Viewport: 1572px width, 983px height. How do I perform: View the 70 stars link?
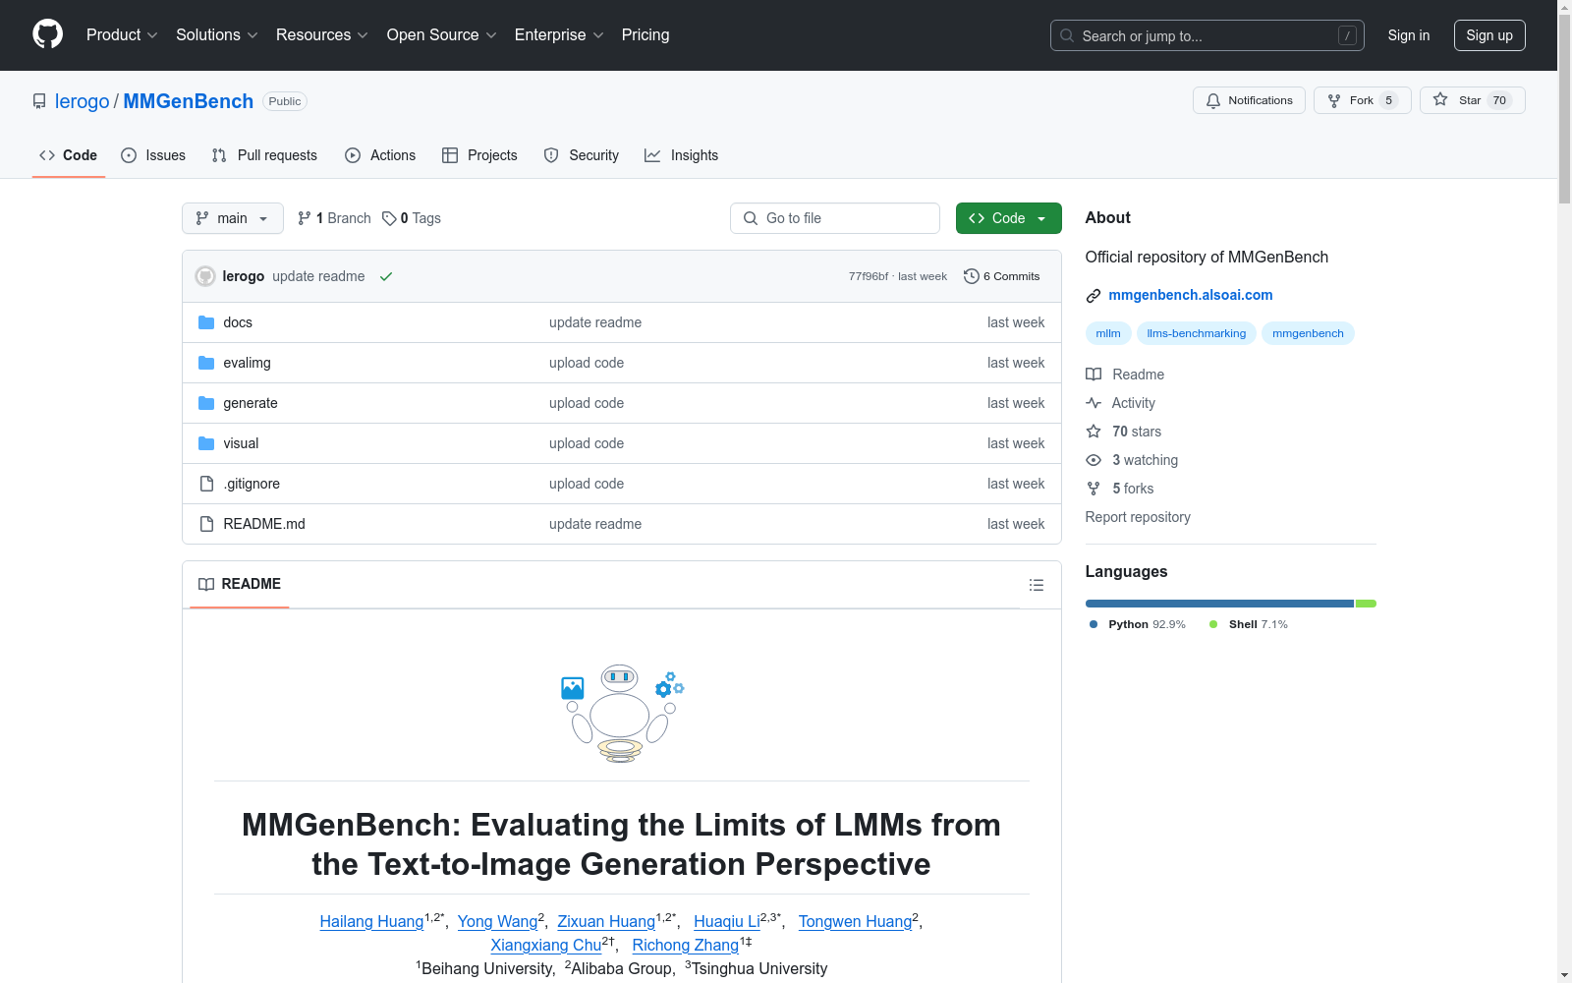1124,432
